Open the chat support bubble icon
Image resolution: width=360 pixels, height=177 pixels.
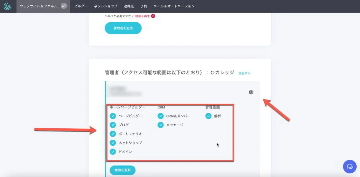(x=350, y=166)
